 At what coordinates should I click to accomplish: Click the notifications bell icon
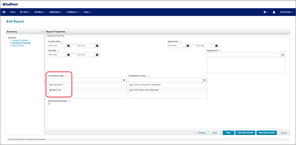[x=274, y=12]
